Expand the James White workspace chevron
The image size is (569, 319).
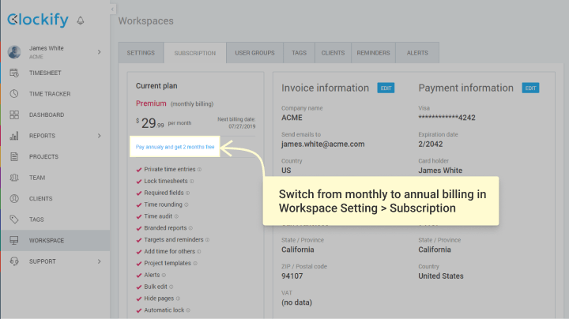point(100,52)
